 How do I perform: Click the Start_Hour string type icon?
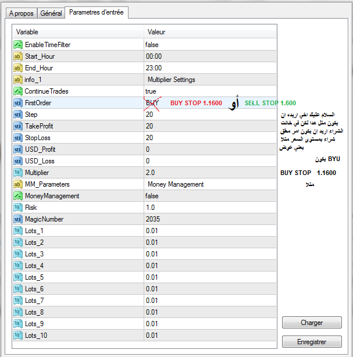(17, 56)
